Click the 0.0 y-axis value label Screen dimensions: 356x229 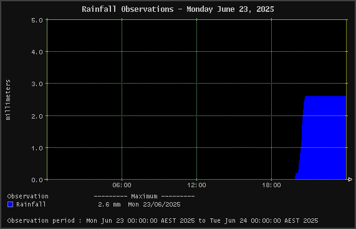pos(37,180)
